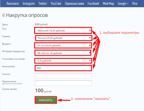Viewport: 144px width, 111px height.
Task: Select the Одноклассники tab
Action: click(75, 4)
